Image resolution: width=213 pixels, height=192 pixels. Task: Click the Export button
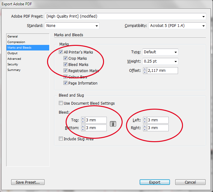(155, 182)
